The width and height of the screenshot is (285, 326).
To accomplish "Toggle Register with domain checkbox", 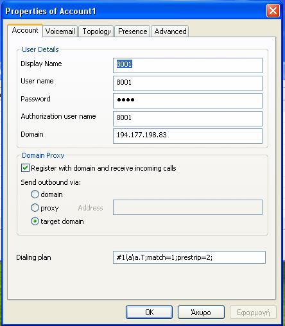I will [x=25, y=168].
